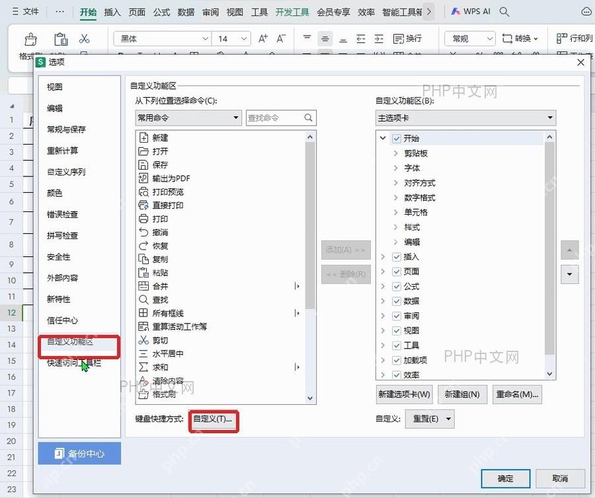Select the Paste (粘贴) command icon
This screenshot has width=595, height=498.
[x=143, y=273]
